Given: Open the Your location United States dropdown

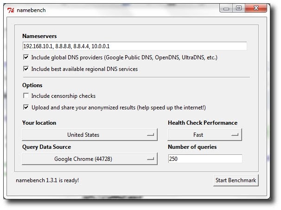Looking at the screenshot, I should (x=89, y=134).
